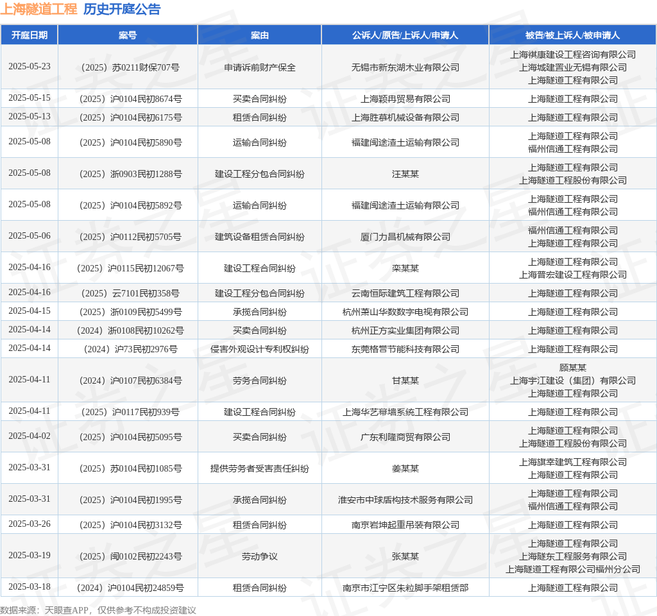This screenshot has height=616, width=657.
Task: Click defendant 顾某某
Action: (573, 368)
